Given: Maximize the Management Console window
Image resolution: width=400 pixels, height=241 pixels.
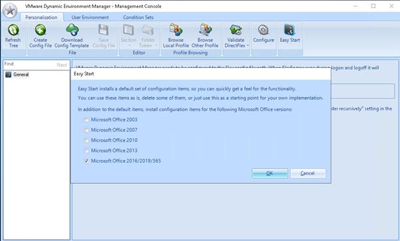Looking at the screenshot, I should click(373, 6).
